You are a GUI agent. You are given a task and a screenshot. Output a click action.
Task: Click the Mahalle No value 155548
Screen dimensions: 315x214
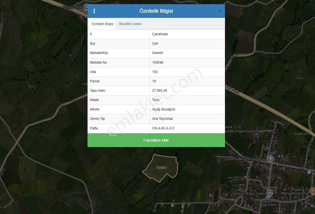tap(158, 63)
